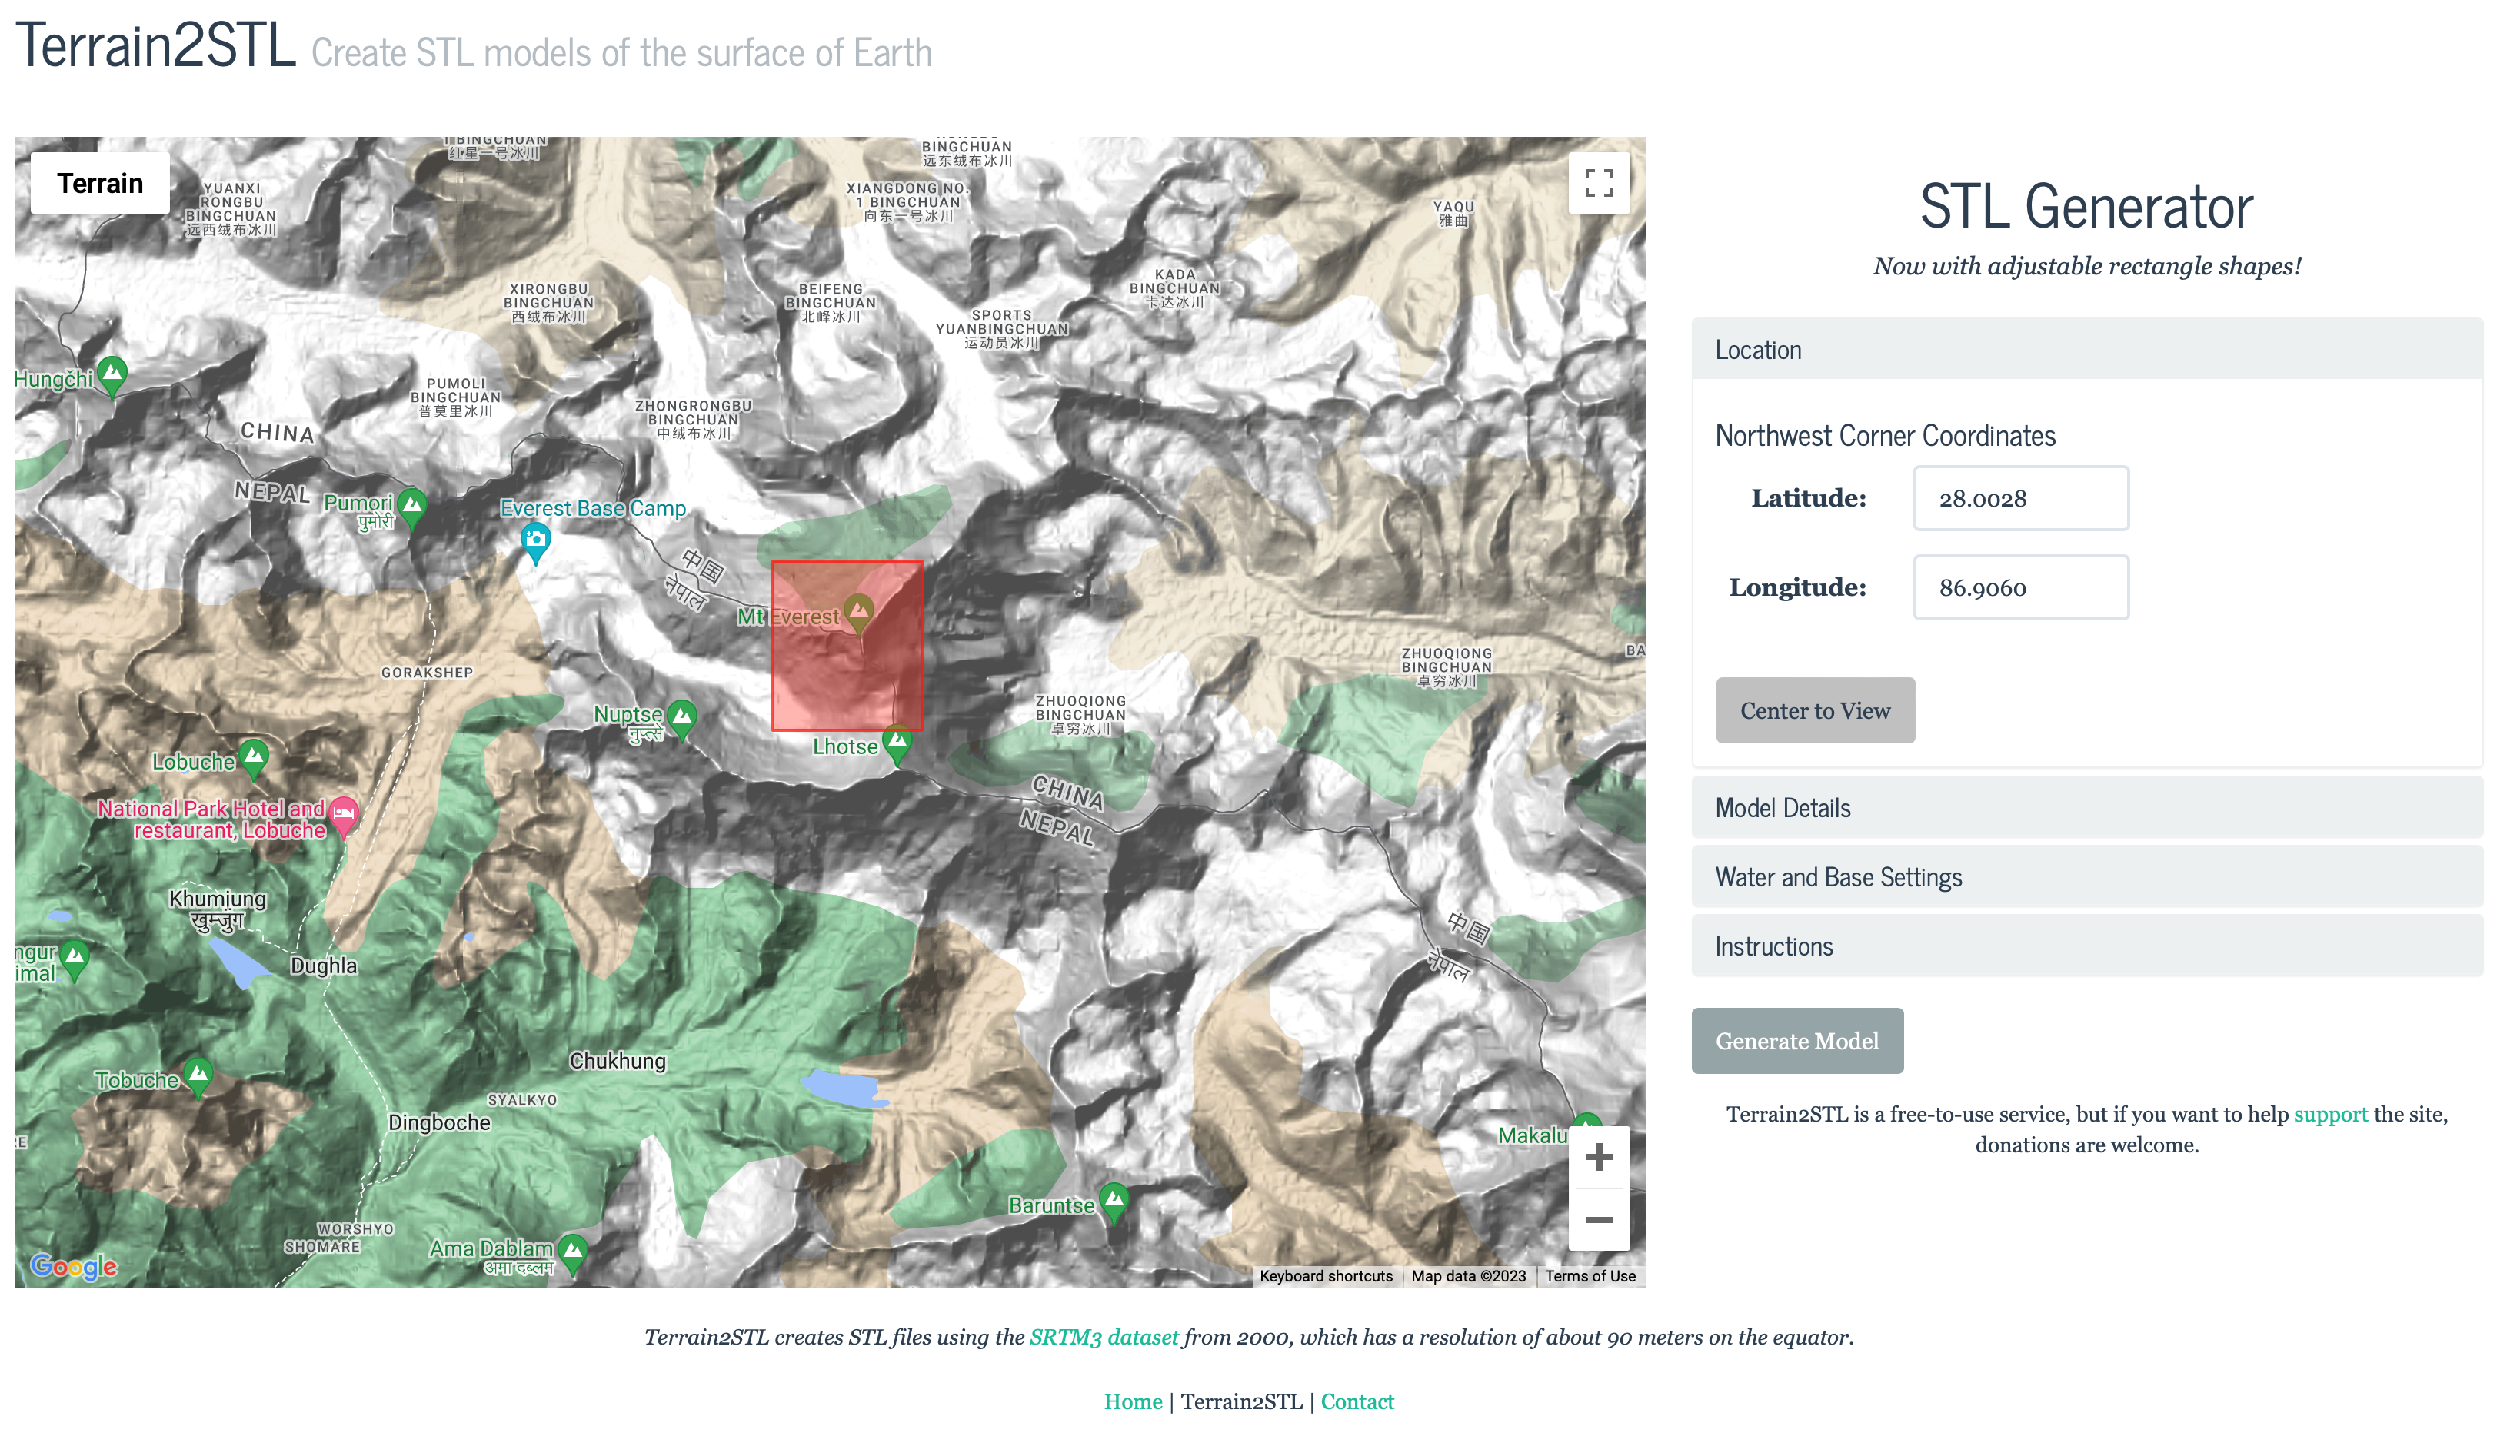Open the Terrain map type menu
This screenshot has height=1436, width=2497.
click(100, 182)
